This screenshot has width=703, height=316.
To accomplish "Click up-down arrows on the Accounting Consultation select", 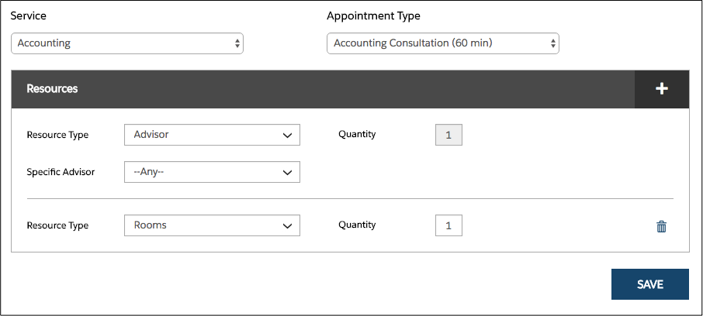I will click(x=552, y=43).
